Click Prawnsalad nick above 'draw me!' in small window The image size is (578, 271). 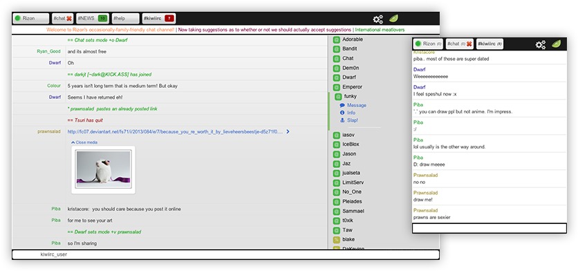[425, 193]
